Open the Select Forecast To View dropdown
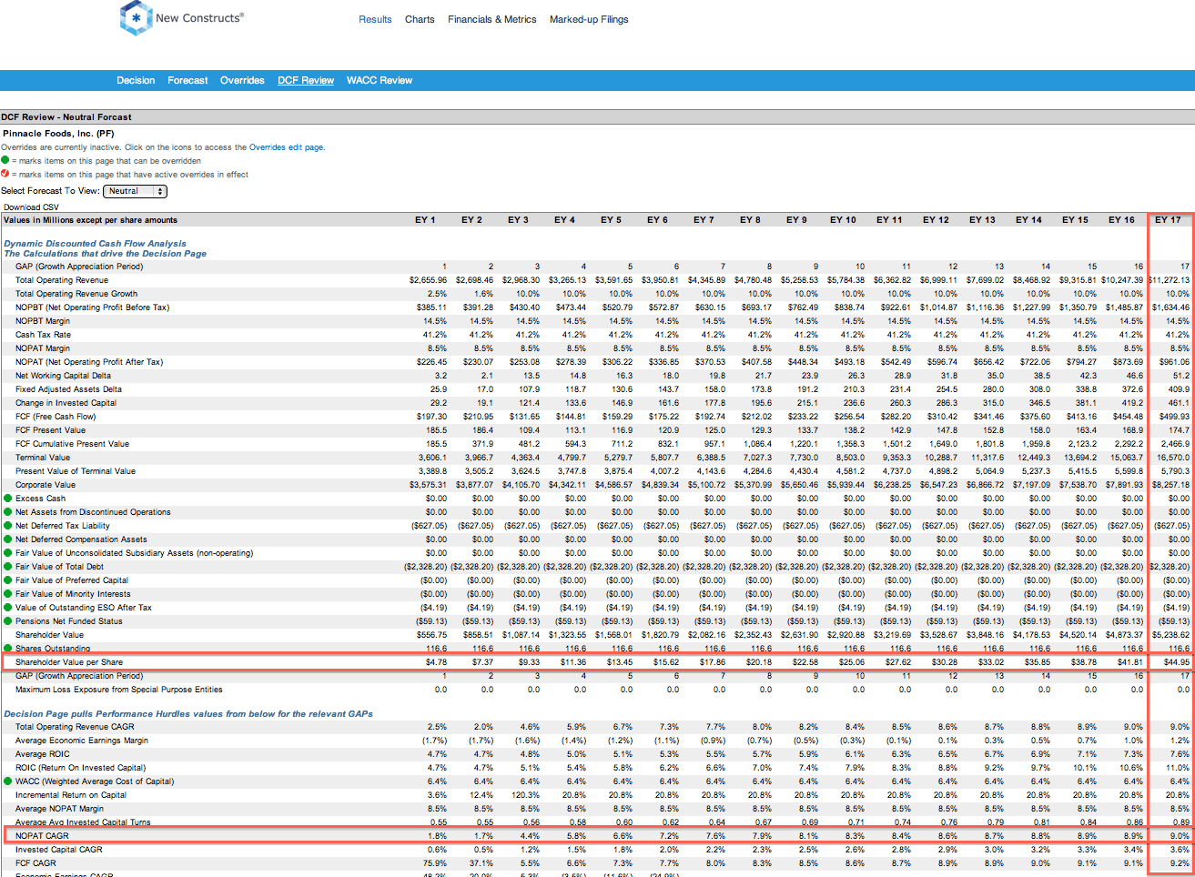 click(135, 191)
